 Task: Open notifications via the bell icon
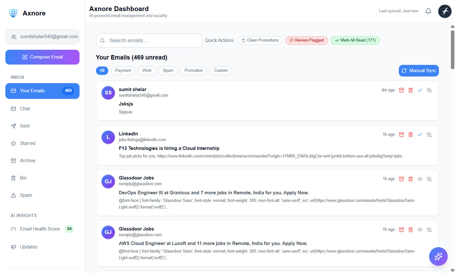click(x=428, y=11)
